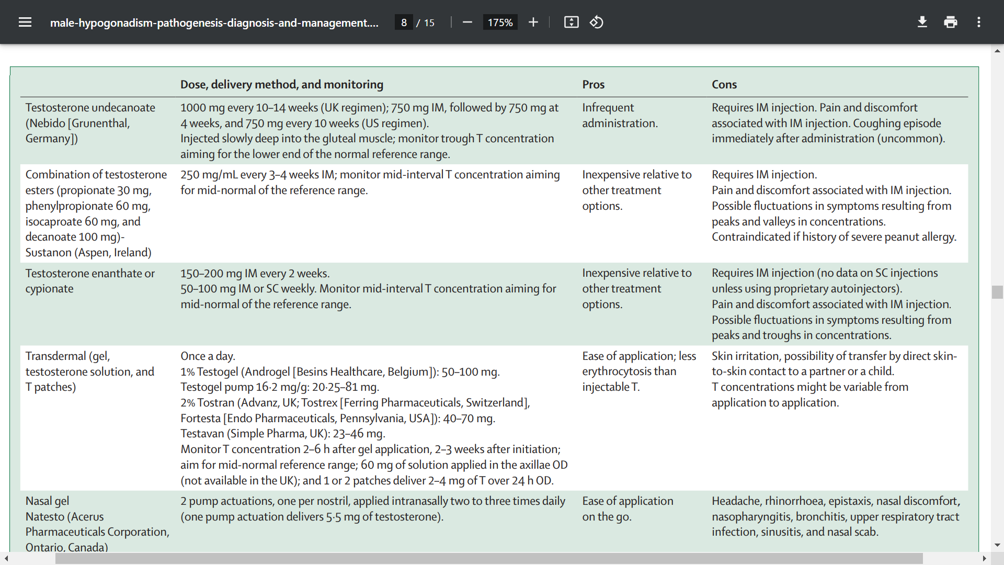
Task: Click the text 'Once a day.'
Action: pyautogui.click(x=208, y=356)
